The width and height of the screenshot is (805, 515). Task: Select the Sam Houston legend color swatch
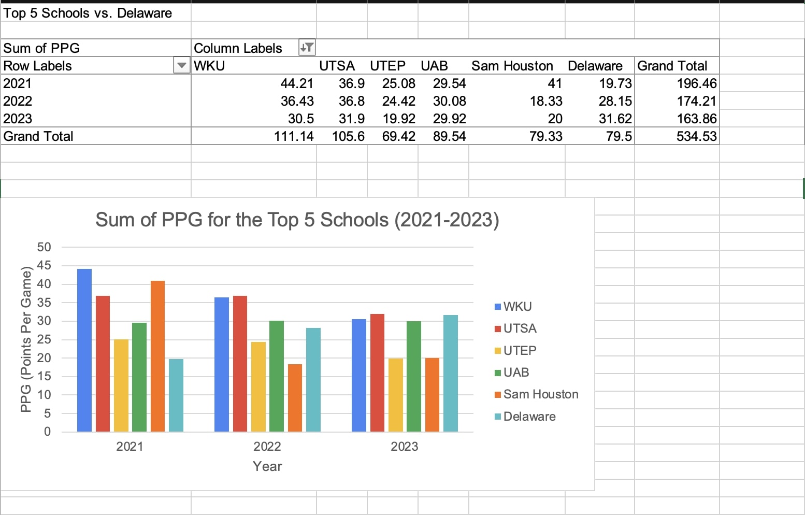point(498,394)
